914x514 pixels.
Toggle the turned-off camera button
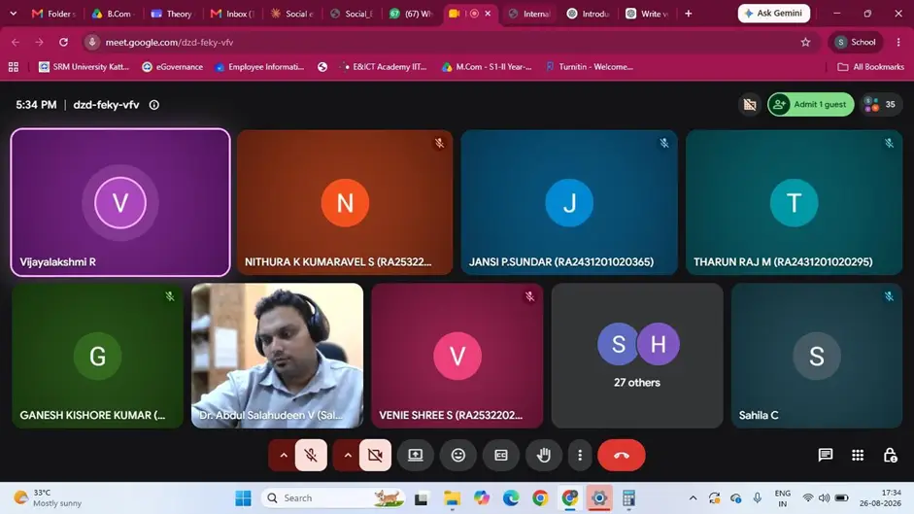(x=375, y=455)
